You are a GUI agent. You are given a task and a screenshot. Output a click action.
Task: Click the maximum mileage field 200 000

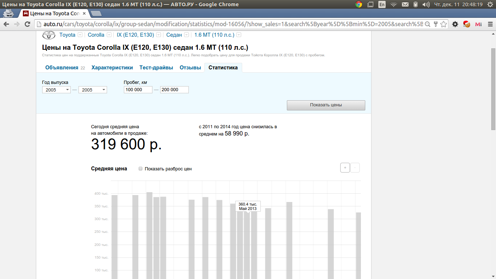coord(174,90)
